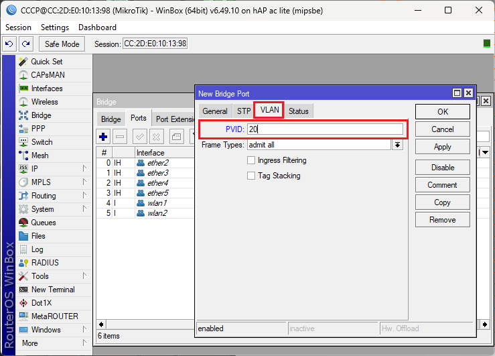Select ether5 row in ports list
The image size is (495, 356).
(x=145, y=193)
